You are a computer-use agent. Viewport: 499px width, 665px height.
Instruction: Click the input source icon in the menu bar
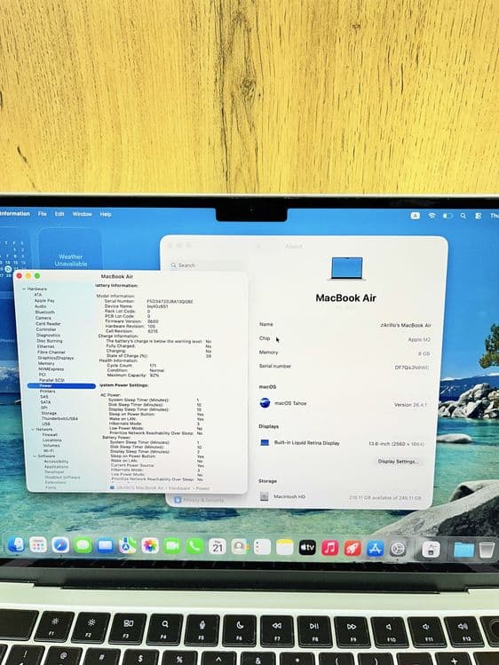[415, 216]
